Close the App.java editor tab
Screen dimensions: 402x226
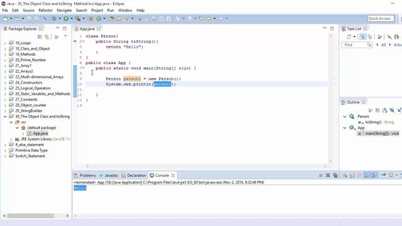click(x=99, y=29)
